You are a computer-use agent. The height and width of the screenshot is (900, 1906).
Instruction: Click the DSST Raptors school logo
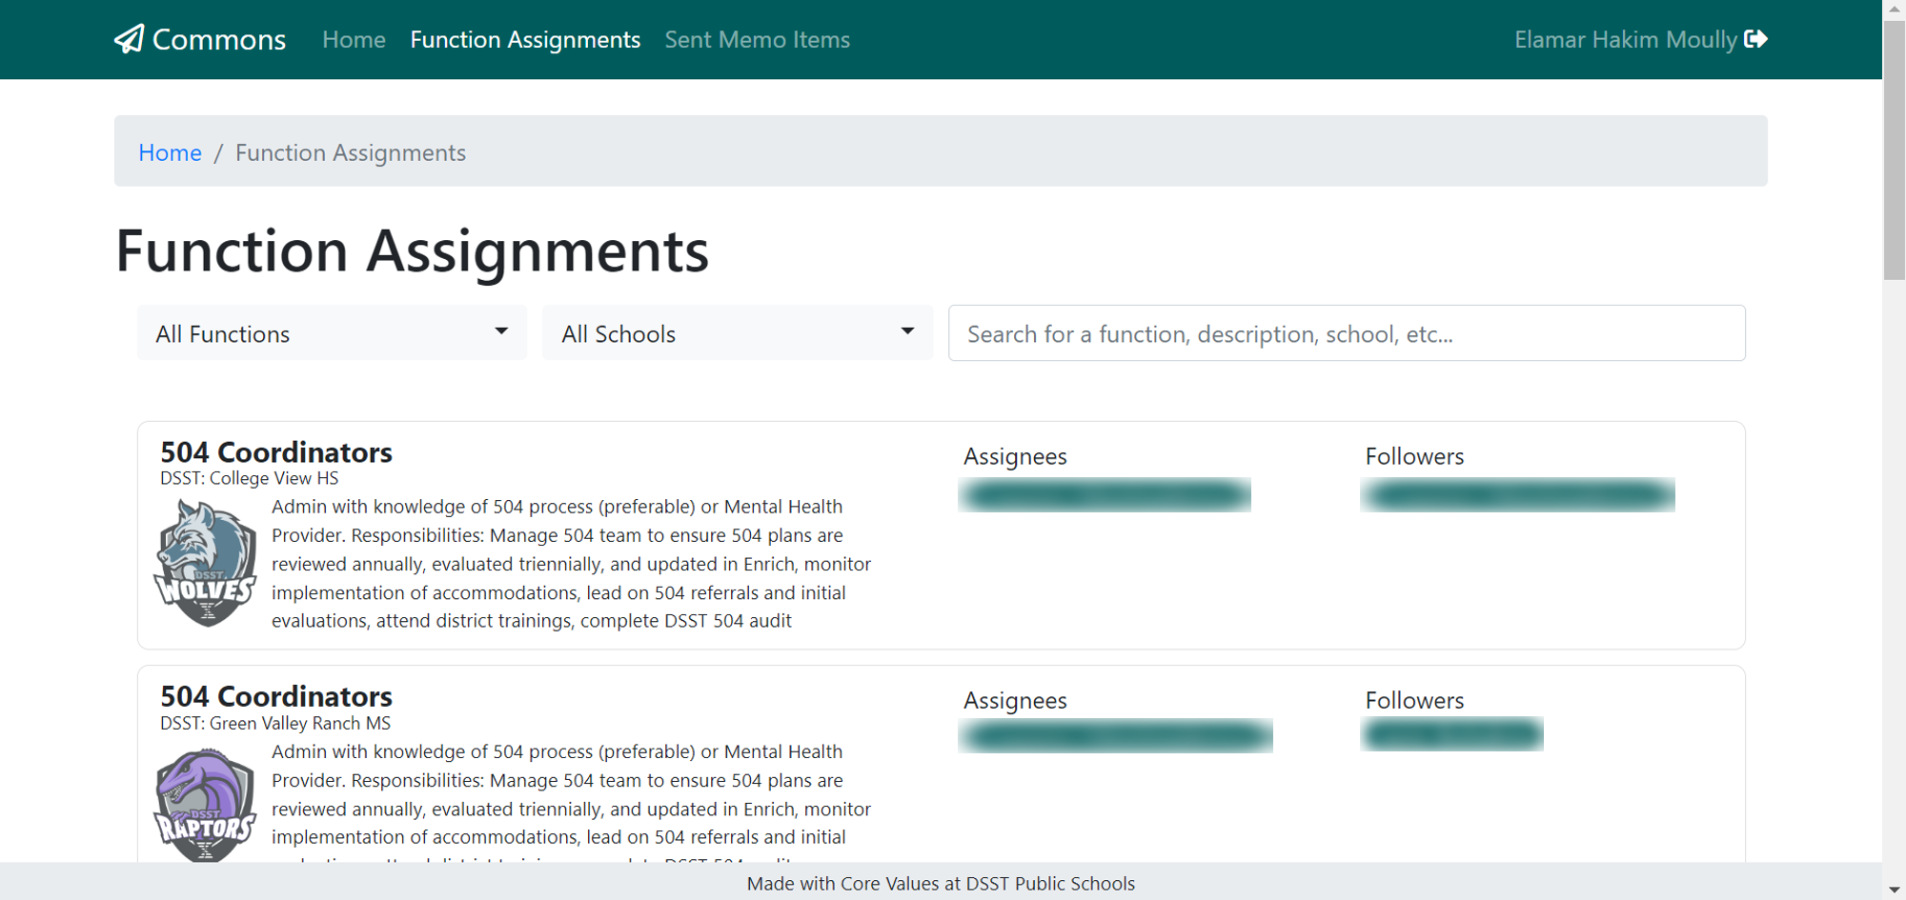[205, 806]
